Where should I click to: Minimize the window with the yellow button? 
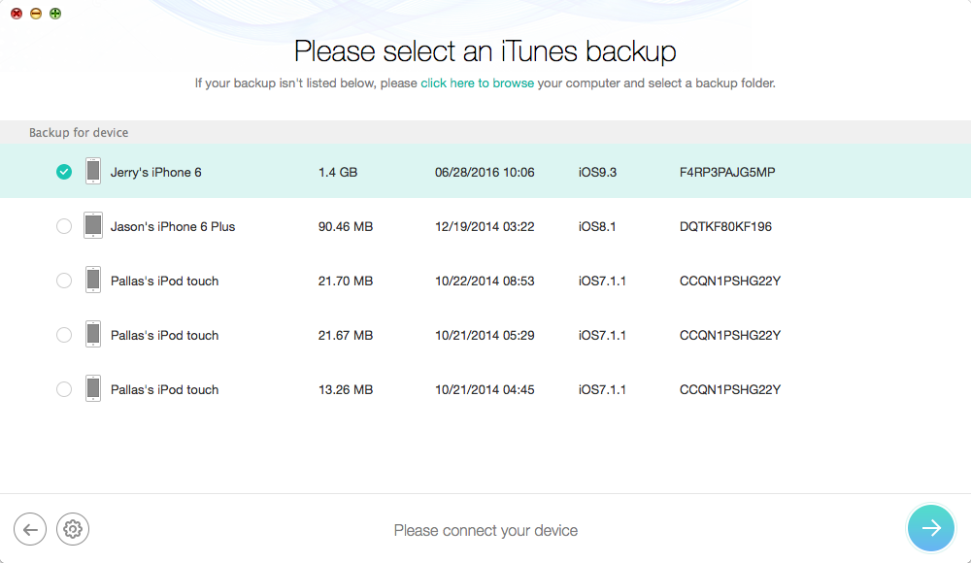[x=36, y=14]
